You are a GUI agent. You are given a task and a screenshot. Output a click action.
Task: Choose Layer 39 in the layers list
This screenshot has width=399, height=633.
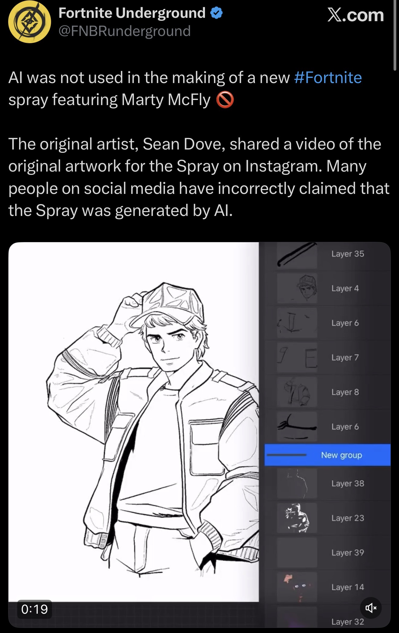[x=328, y=552]
